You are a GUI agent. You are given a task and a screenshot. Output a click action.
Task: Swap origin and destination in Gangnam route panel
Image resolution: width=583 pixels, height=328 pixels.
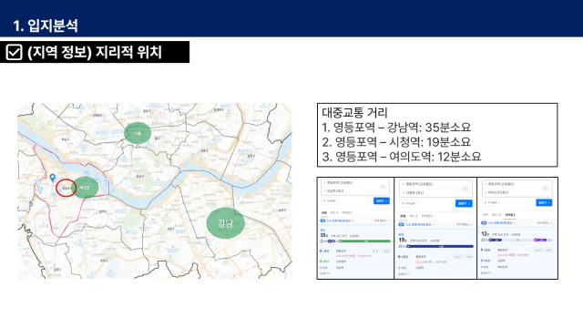(x=383, y=187)
